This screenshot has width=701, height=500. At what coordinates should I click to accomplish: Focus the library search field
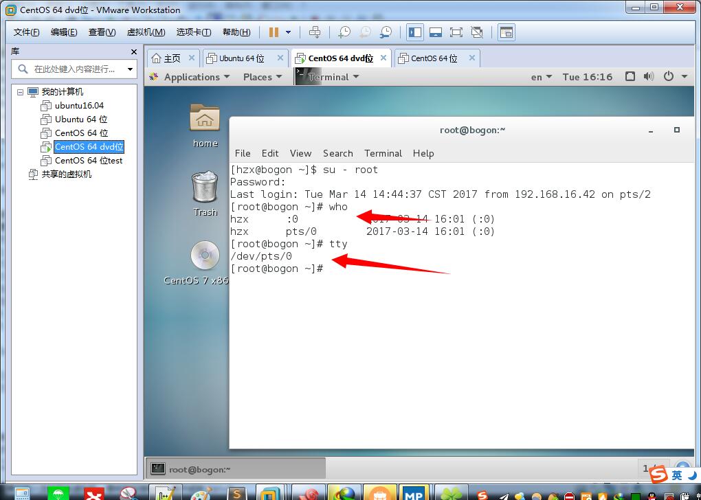pos(74,69)
